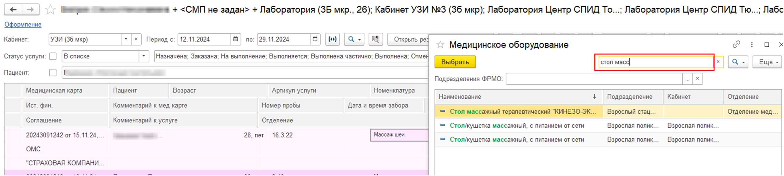The height and width of the screenshot is (176, 784).
Task: Click the barcode scanner icon
Action: (x=376, y=39)
